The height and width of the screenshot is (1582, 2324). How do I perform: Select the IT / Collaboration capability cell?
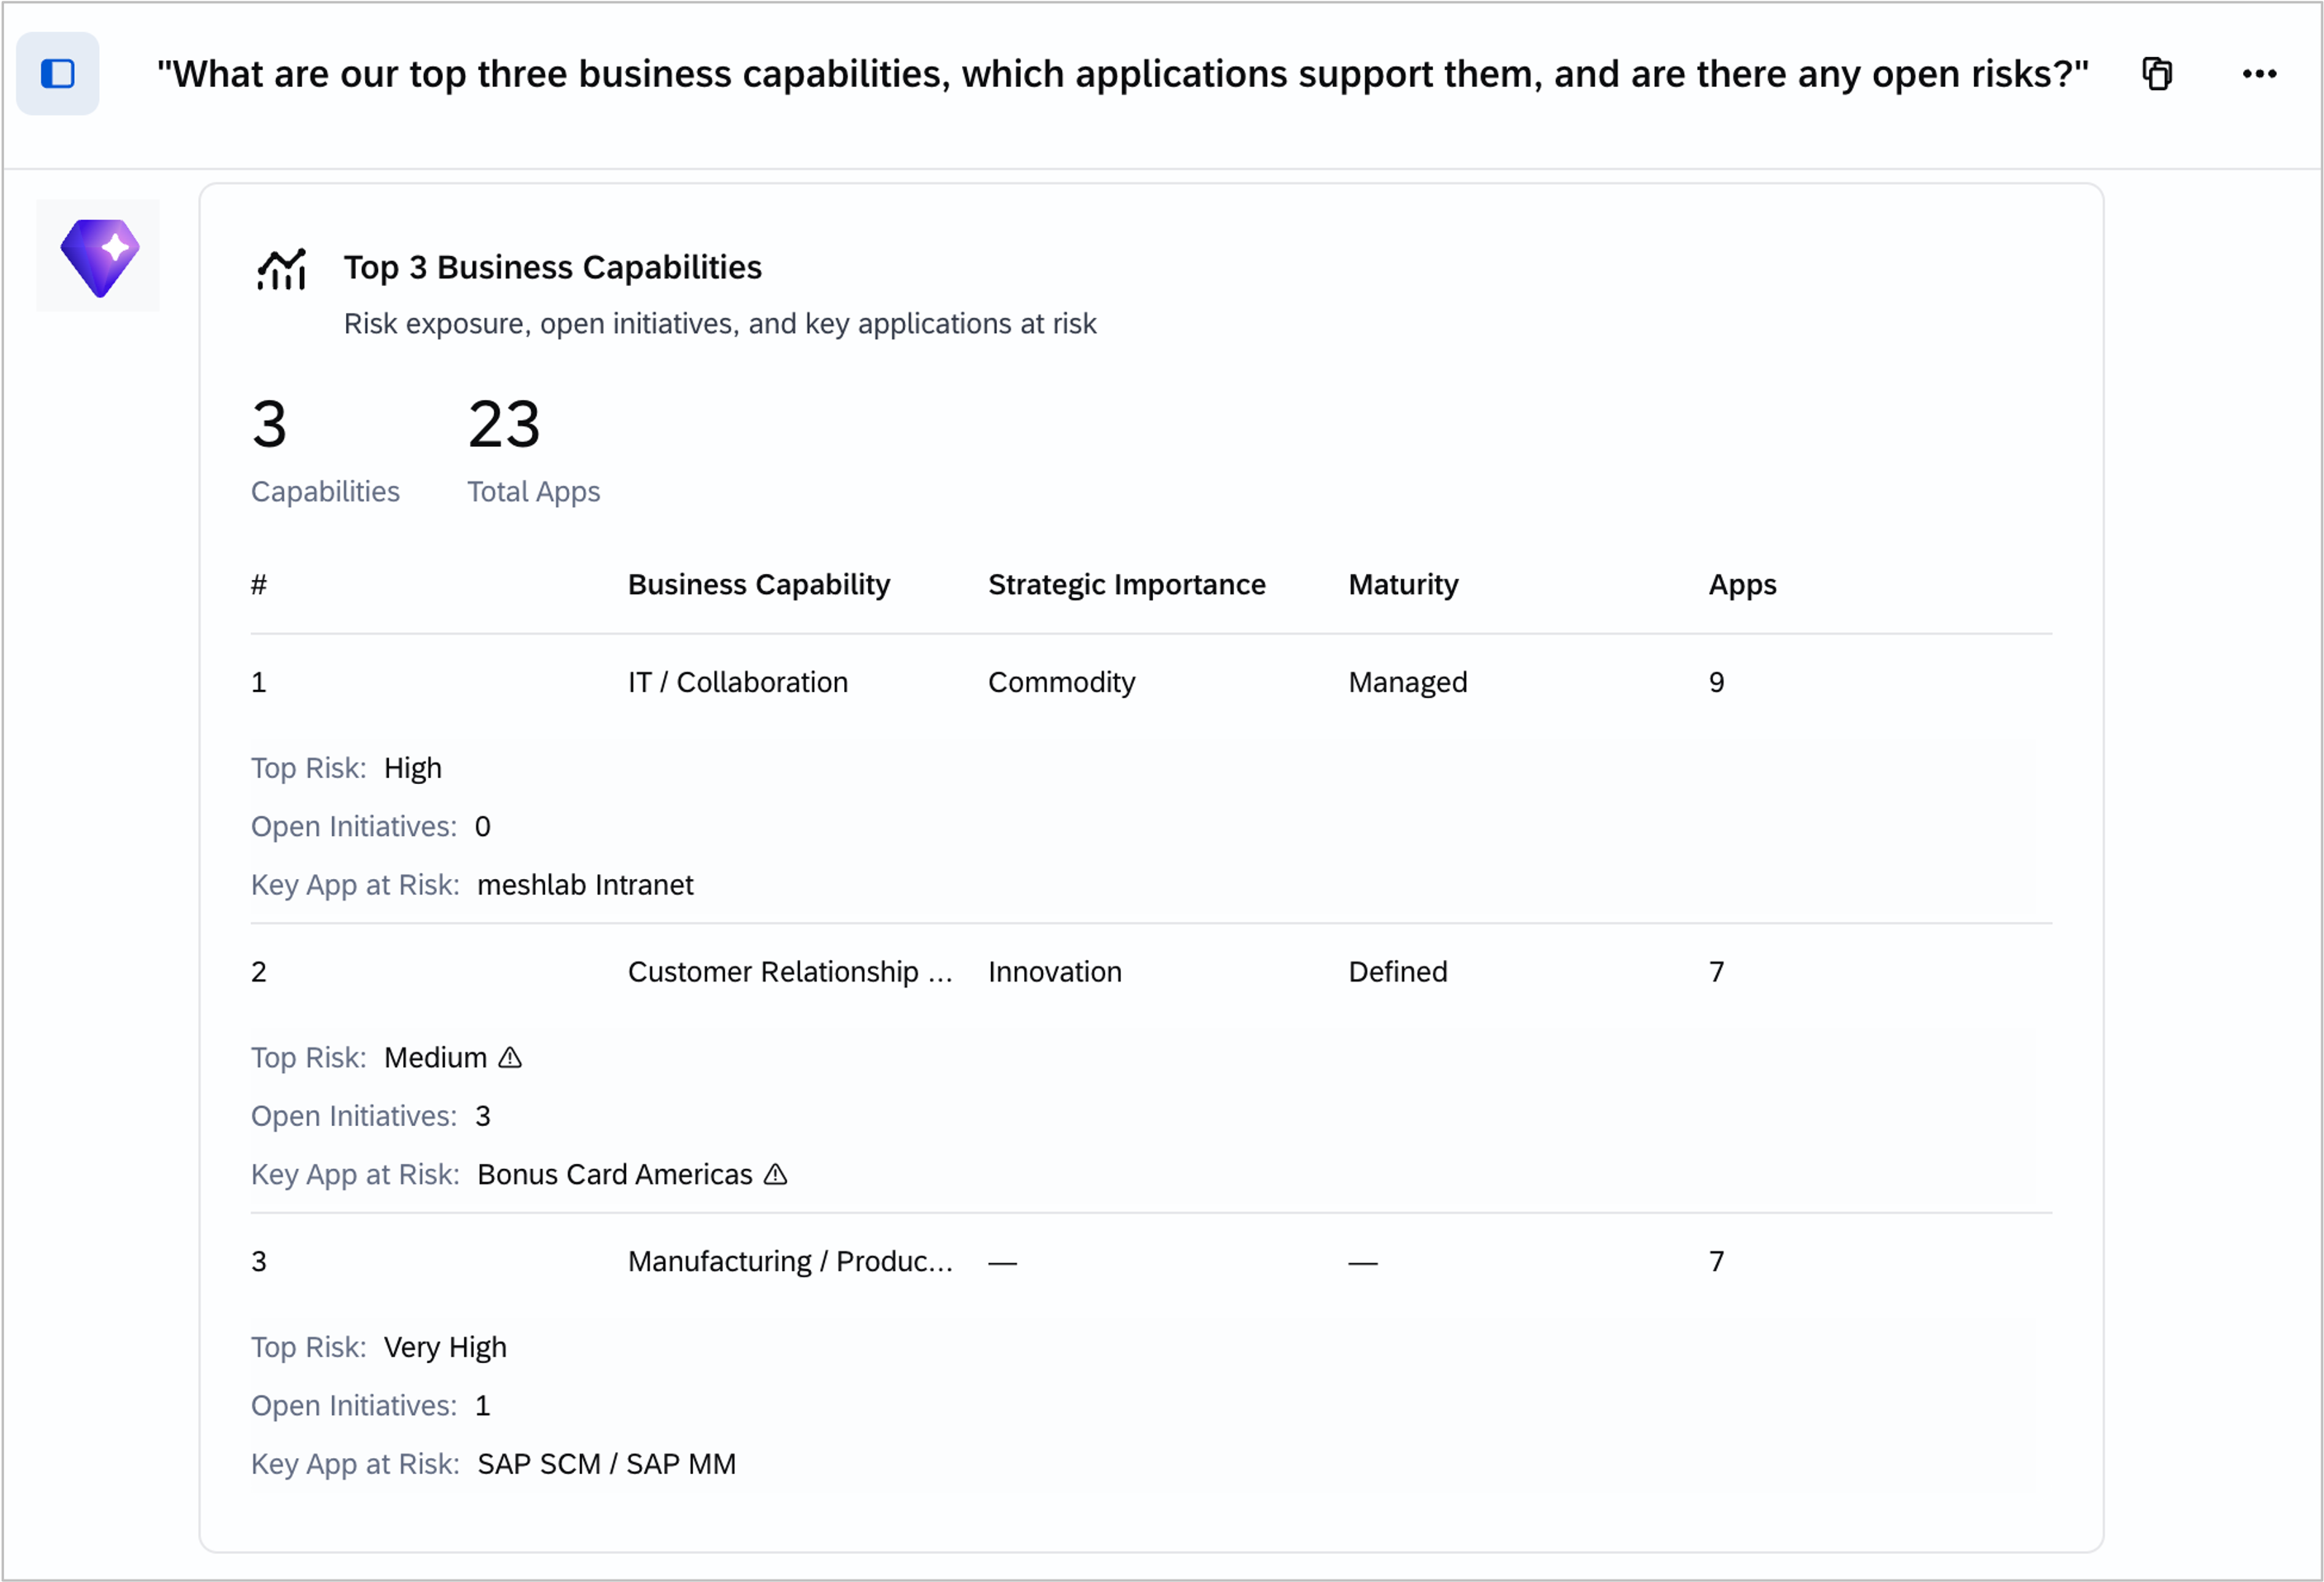pos(738,682)
